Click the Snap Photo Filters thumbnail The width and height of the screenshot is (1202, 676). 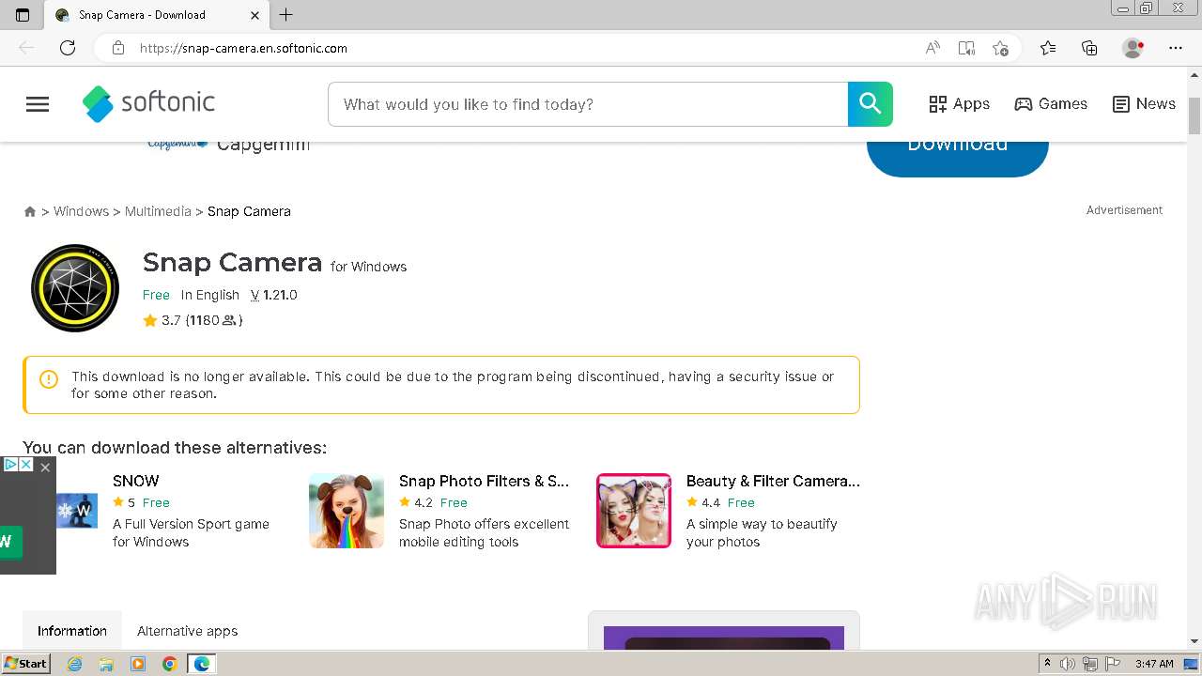coord(347,511)
